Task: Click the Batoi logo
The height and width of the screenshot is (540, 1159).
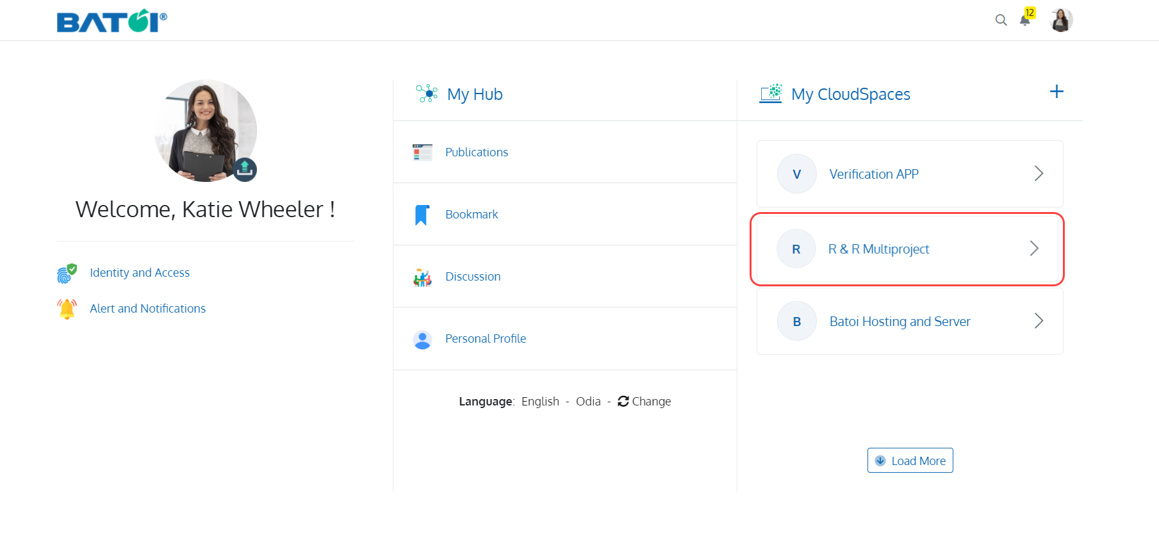Action: pyautogui.click(x=112, y=20)
